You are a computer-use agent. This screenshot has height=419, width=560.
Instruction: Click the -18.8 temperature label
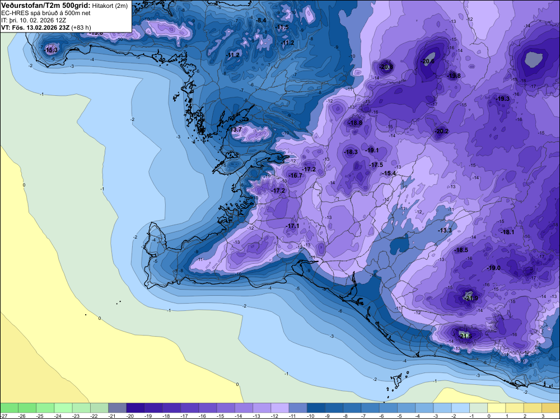356,123
